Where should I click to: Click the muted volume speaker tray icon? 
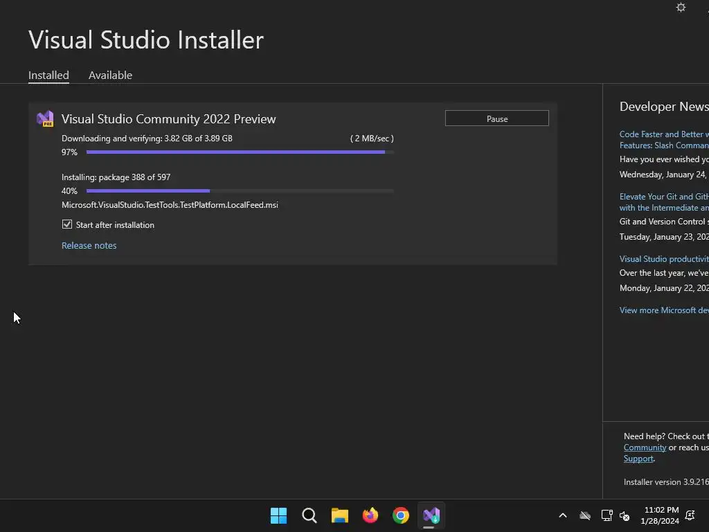pyautogui.click(x=625, y=515)
